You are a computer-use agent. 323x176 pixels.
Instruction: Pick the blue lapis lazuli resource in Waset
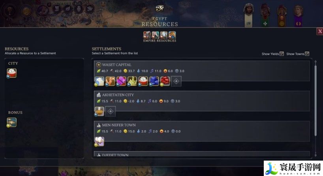click(154, 81)
